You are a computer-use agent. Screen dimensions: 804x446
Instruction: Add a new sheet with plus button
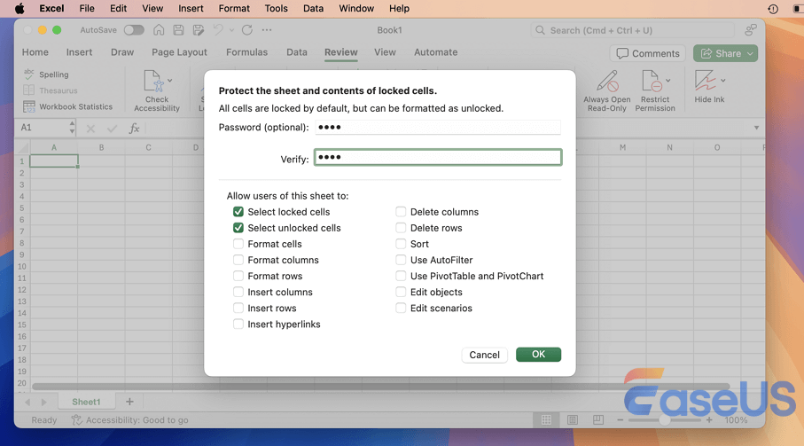129,402
